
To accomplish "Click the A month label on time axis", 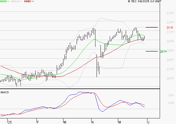I will point(93,122).
